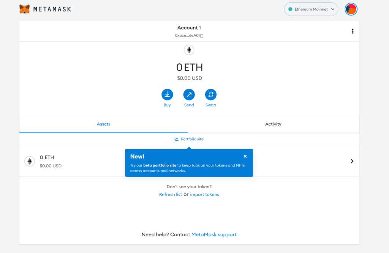Open the MetaMask support link
This screenshot has width=389, height=253.
coord(214,234)
